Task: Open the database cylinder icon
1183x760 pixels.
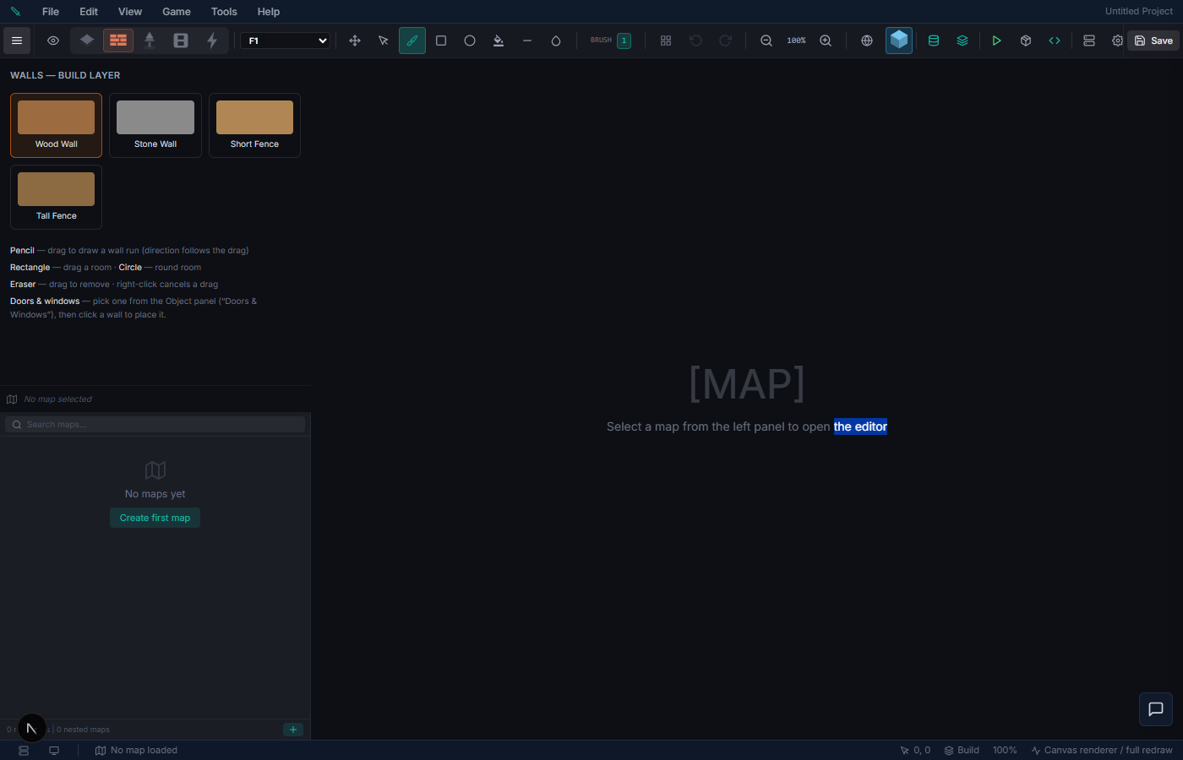Action: (x=934, y=41)
